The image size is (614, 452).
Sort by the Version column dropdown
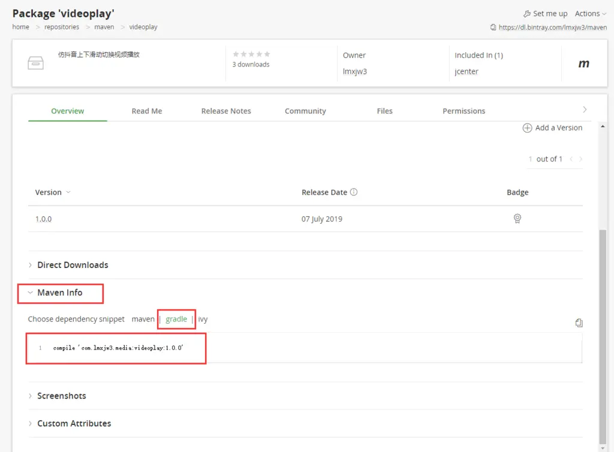pyautogui.click(x=68, y=192)
